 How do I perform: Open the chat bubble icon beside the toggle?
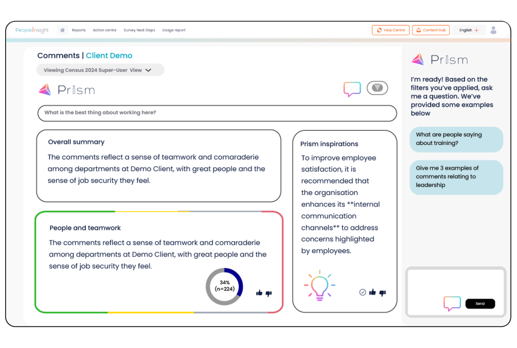pos(352,89)
